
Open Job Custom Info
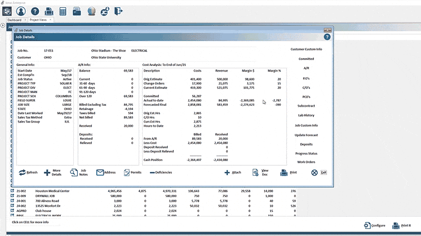click(x=306, y=125)
